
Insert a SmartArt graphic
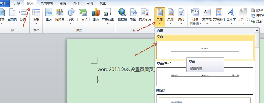(83, 15)
